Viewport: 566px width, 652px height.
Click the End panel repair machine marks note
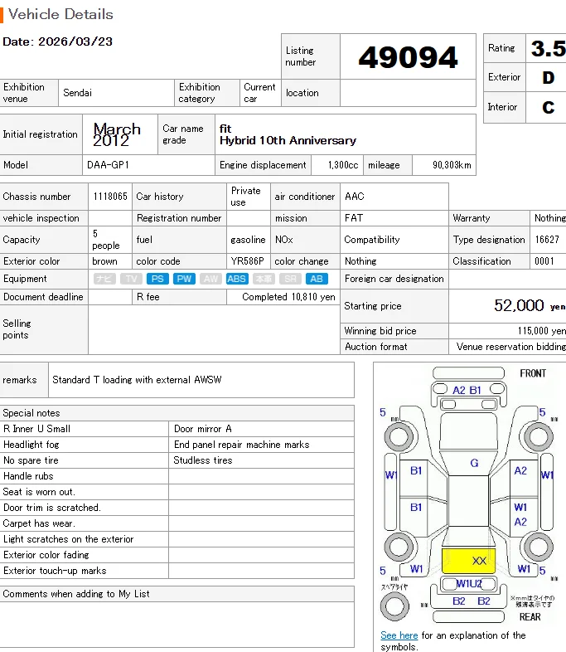click(242, 445)
